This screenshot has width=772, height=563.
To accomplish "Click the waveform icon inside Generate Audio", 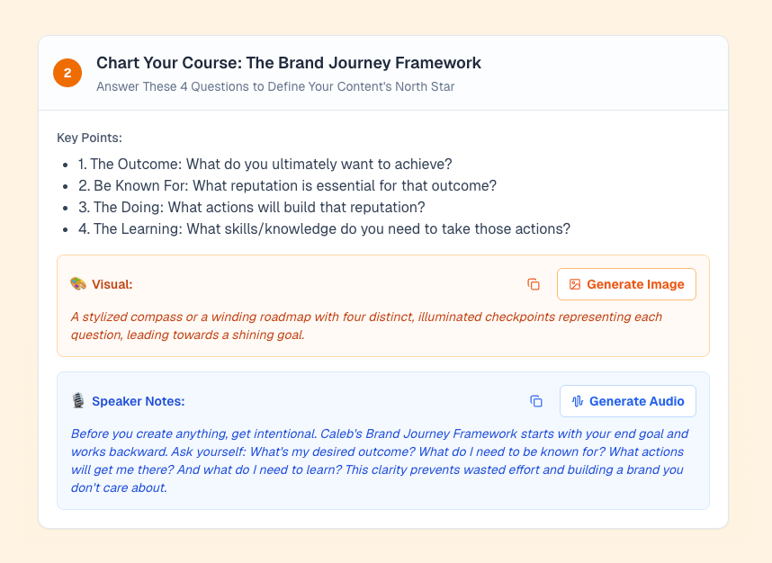I will pos(578,401).
